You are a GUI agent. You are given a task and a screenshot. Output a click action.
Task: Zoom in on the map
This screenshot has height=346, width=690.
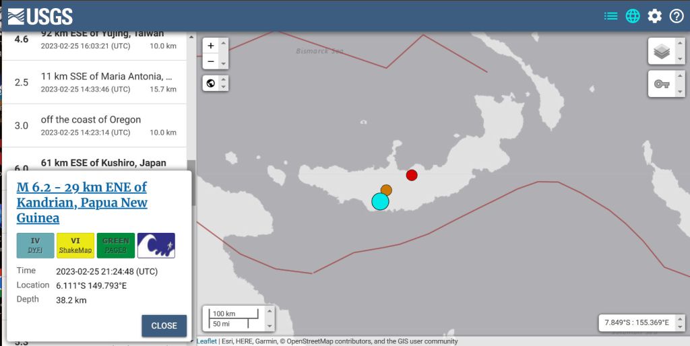[x=211, y=46]
